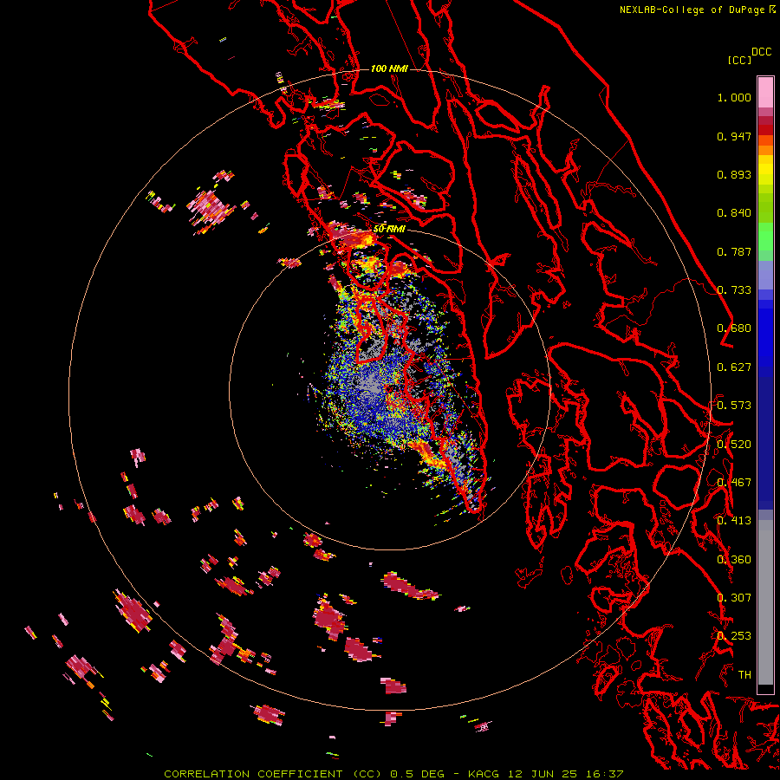Click the 0.733 scale value
The width and height of the screenshot is (780, 780).
[x=734, y=290]
